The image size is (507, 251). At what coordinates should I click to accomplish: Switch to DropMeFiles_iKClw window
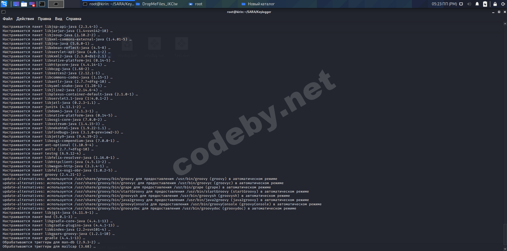click(x=157, y=4)
